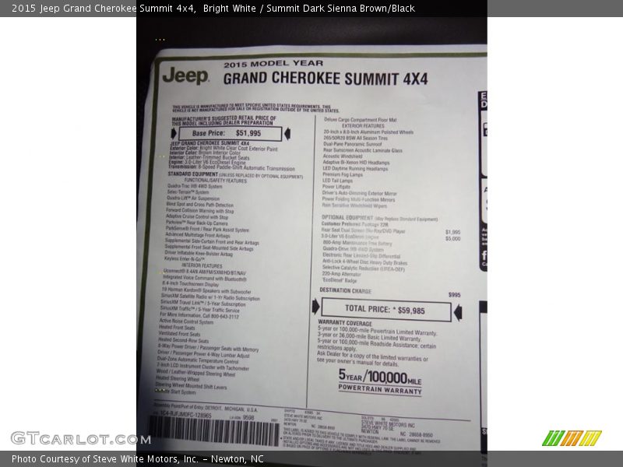Click the Jeep logo on the sticker
Image resolution: width=623 pixels, height=467 pixels.
point(185,76)
